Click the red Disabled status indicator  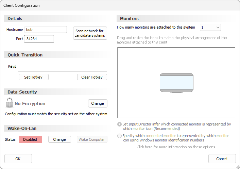tap(30, 139)
